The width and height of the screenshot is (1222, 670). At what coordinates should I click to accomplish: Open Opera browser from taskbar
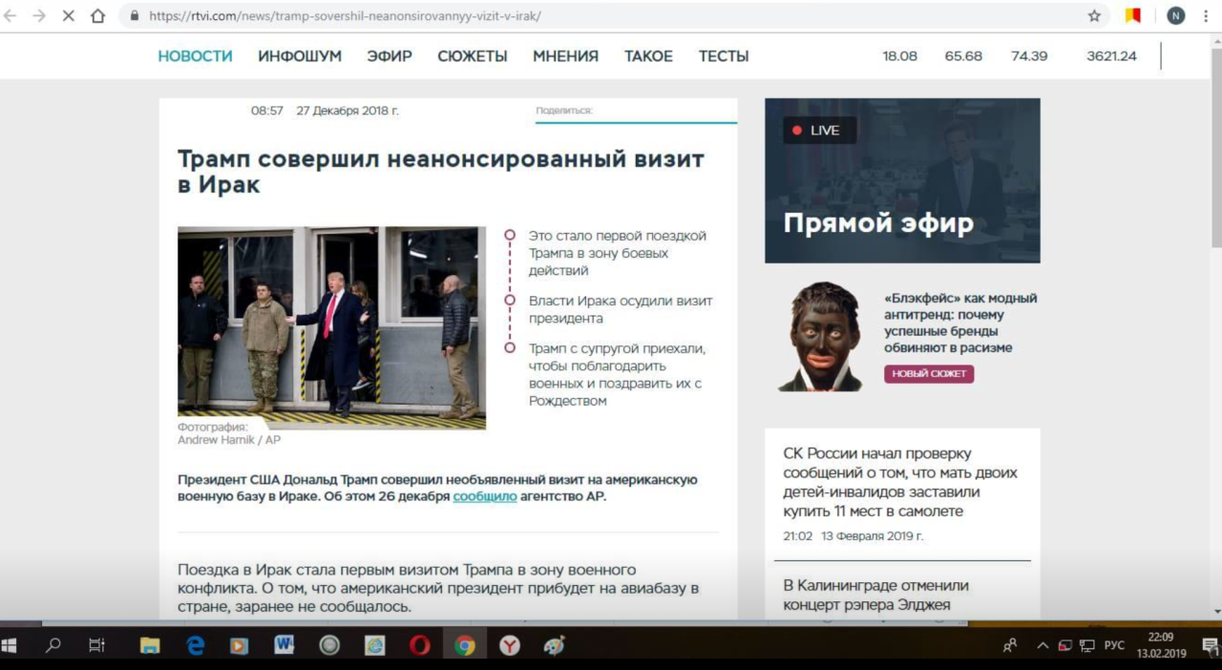pyautogui.click(x=419, y=646)
